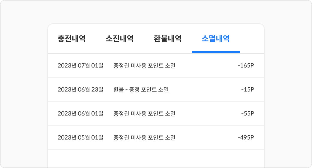312x168 pixels.
Task: Click the 2023년 06월 01일 date
Action: 80,114
